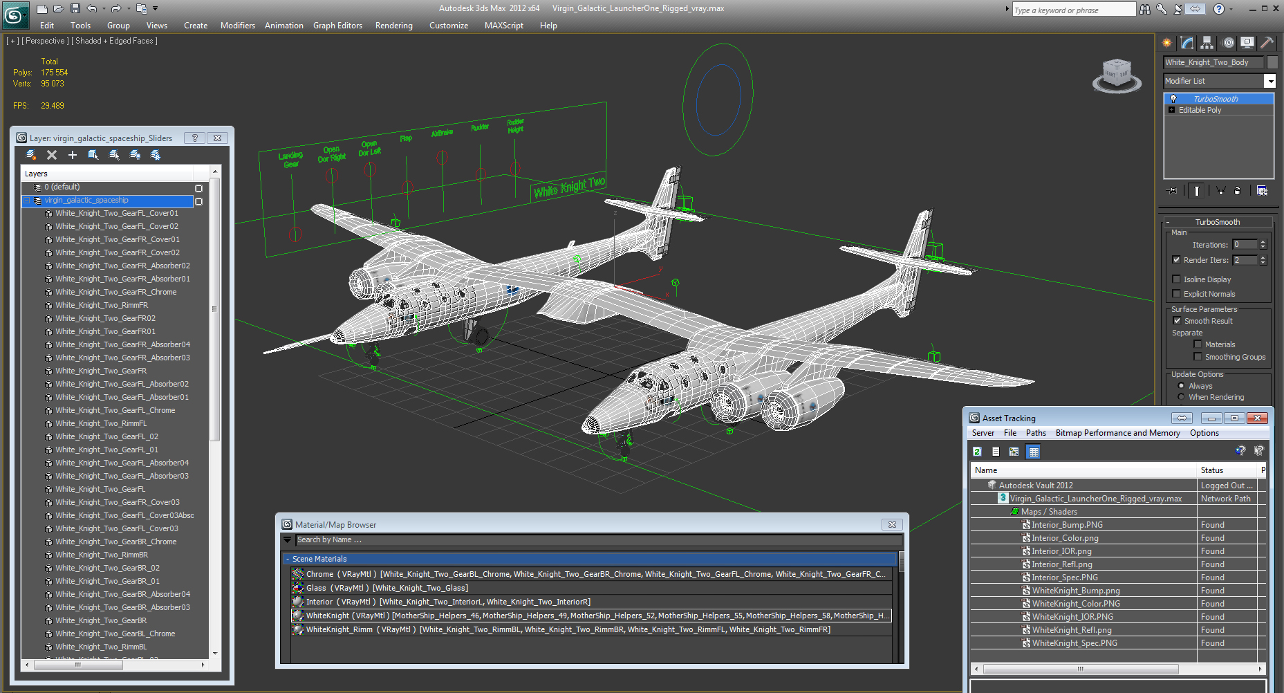Viewport: 1284px width, 693px height.
Task: Click the Pin Stack icon below modifier stack
Action: tap(1172, 190)
